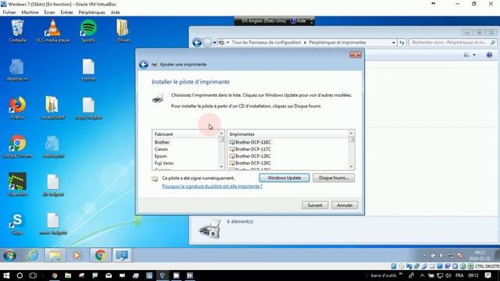Open driver signature importance link

[212, 187]
